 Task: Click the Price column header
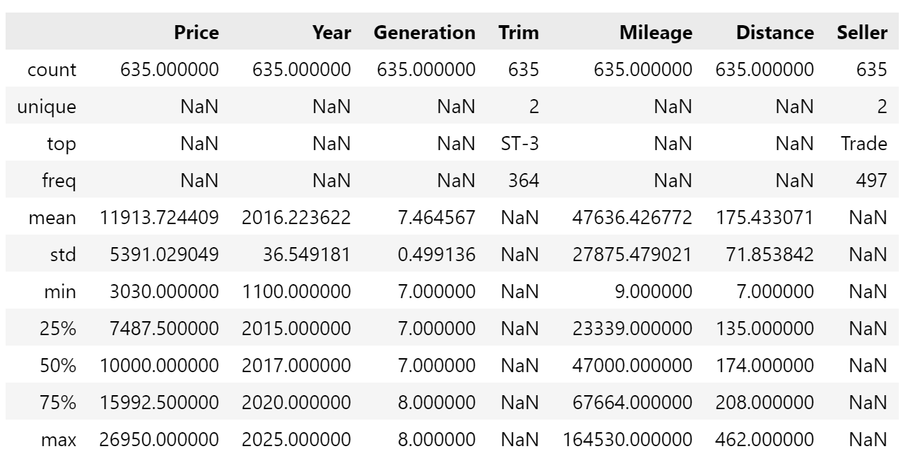[x=196, y=32]
